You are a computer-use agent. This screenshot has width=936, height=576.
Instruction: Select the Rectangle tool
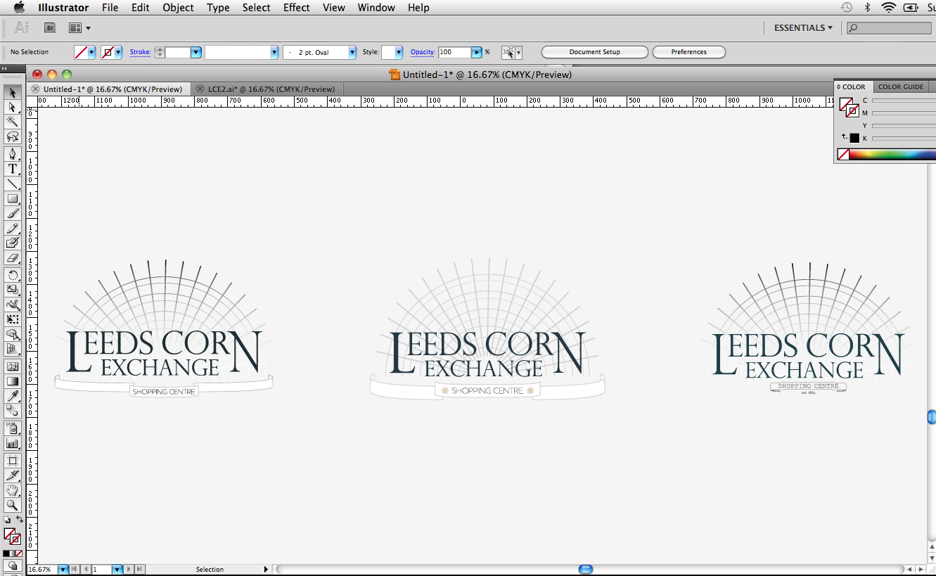point(13,198)
